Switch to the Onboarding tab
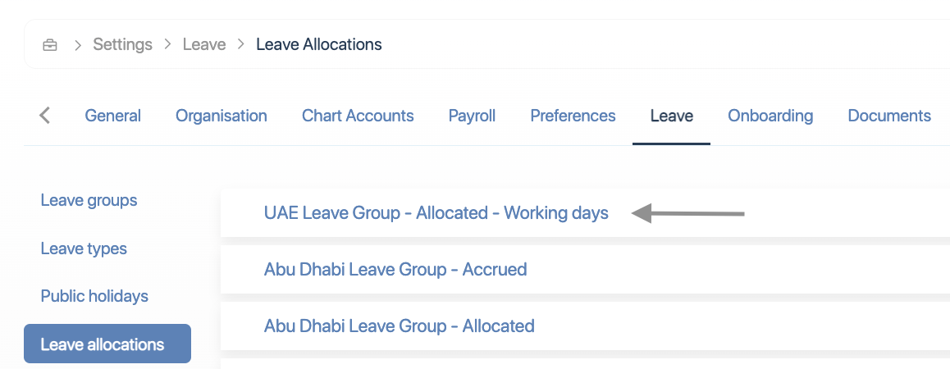The image size is (950, 369). pyautogui.click(x=770, y=116)
